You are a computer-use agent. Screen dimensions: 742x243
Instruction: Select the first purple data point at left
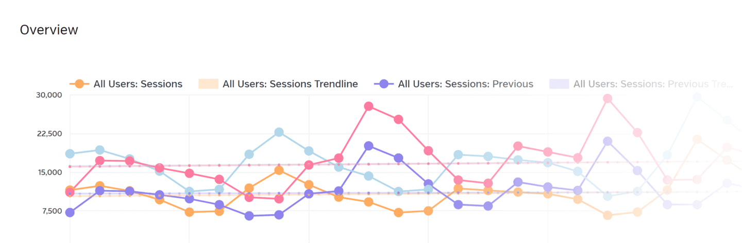point(70,212)
